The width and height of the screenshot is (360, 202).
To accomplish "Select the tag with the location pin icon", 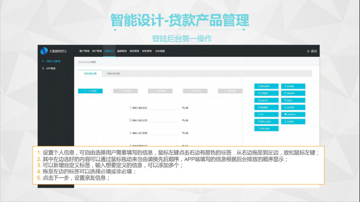I will tap(293, 93).
